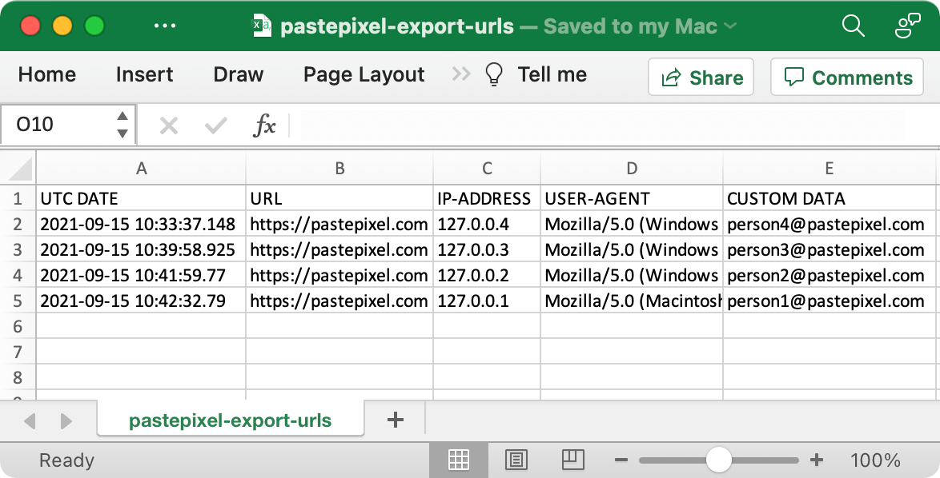The image size is (940, 478).
Task: Select the pastepixel-export-urls sheet tab
Action: click(231, 420)
